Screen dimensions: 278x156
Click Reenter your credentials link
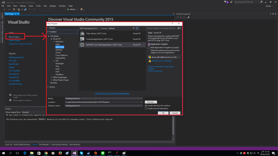point(162,61)
